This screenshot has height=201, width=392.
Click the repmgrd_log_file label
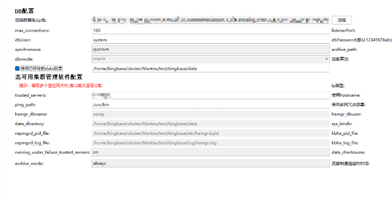32,143
